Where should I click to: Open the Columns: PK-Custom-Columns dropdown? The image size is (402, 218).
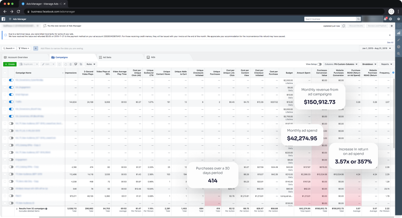[x=341, y=64]
